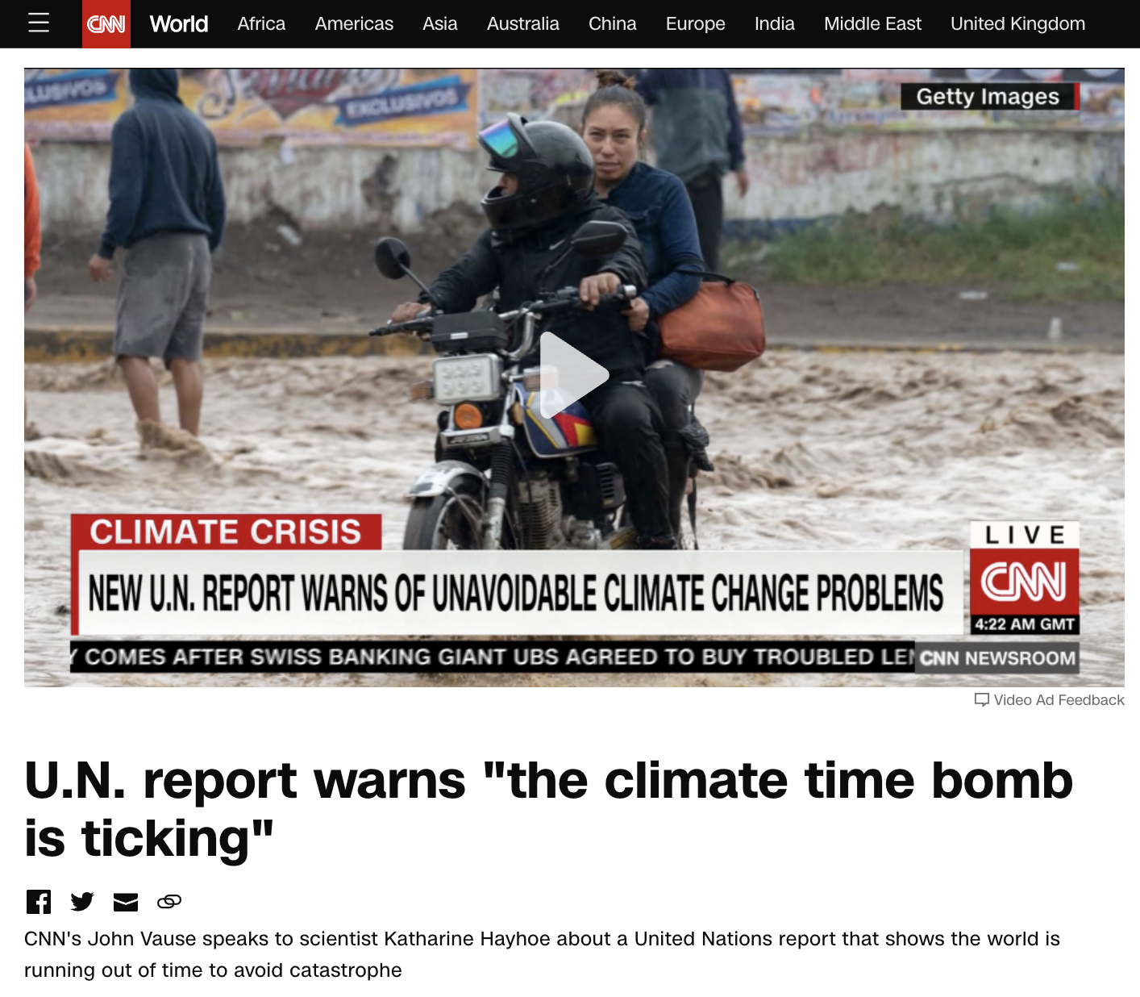
Task: Click the article headline about climate time bomb
Action: (x=548, y=809)
